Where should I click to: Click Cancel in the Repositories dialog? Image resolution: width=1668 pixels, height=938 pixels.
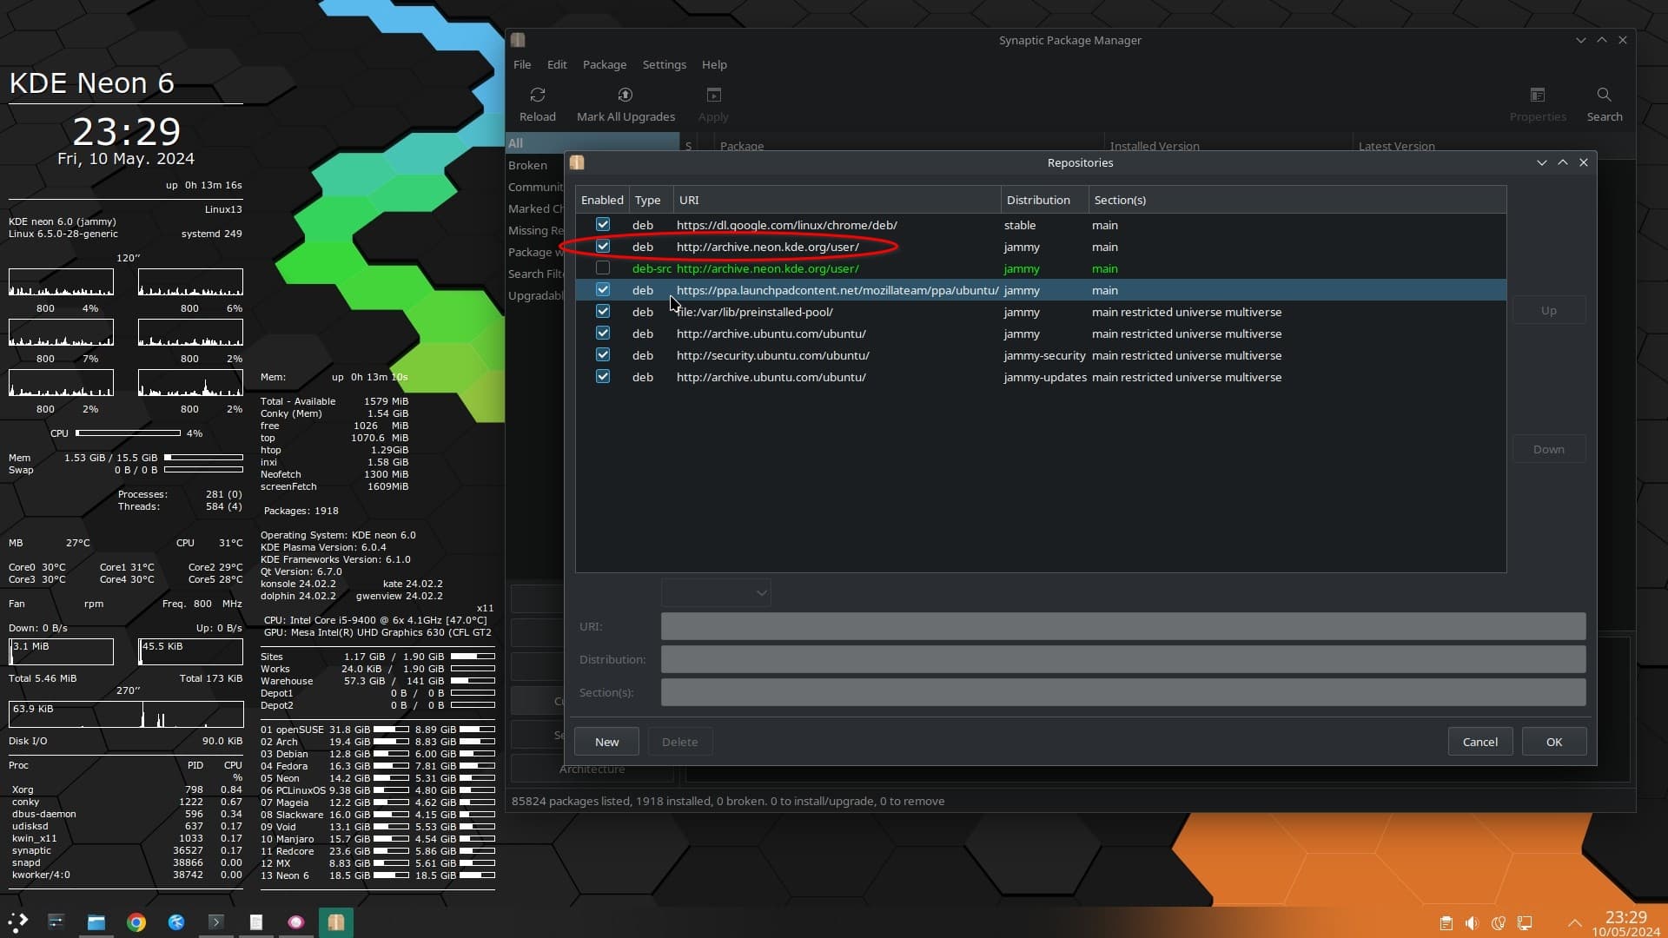(x=1479, y=742)
